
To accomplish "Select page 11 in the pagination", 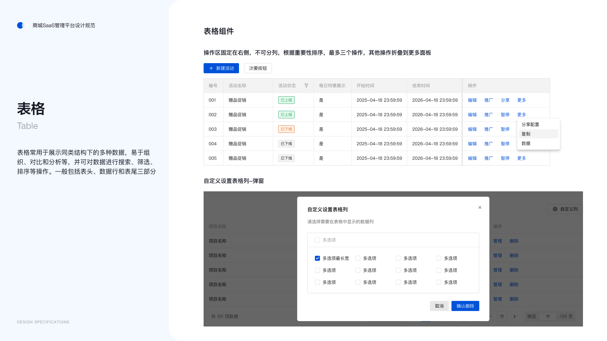I will 502,316.
